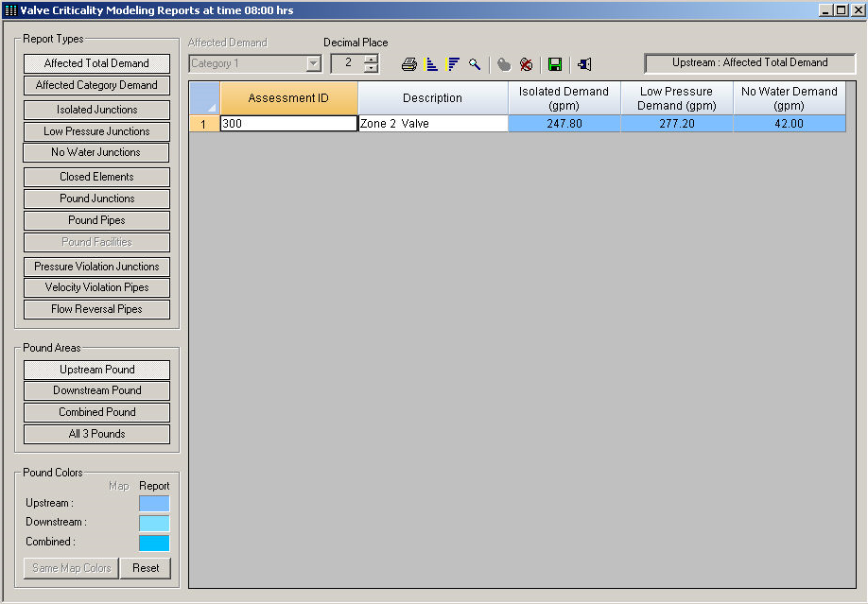Minimize the Valve Criticality Modeling Reports window

tap(825, 10)
